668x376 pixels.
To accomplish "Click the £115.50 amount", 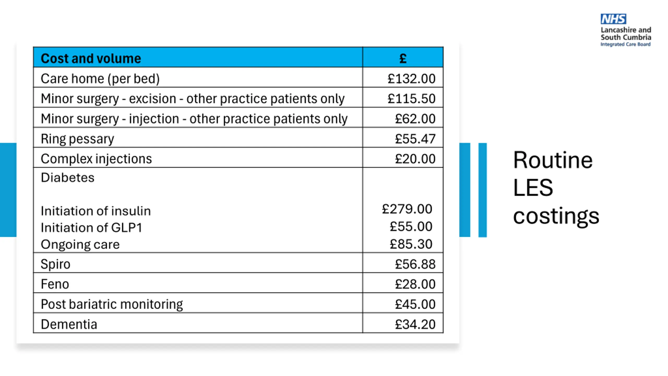I will click(411, 98).
